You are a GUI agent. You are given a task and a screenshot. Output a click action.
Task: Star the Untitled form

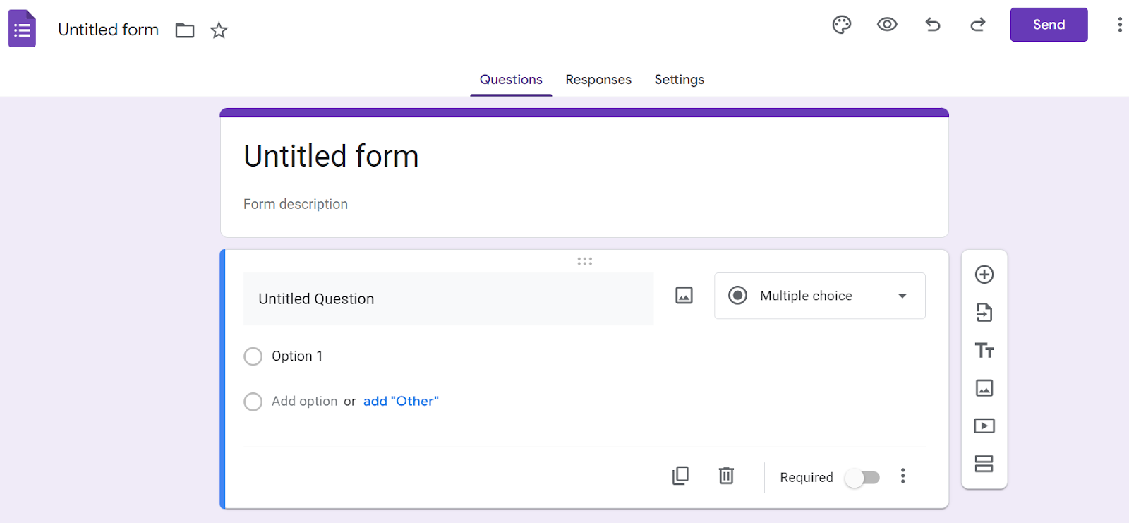[219, 30]
